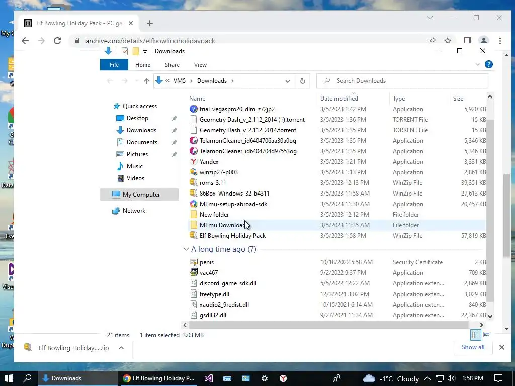Select Network in navigation pane
The width and height of the screenshot is (515, 386).
(134, 211)
